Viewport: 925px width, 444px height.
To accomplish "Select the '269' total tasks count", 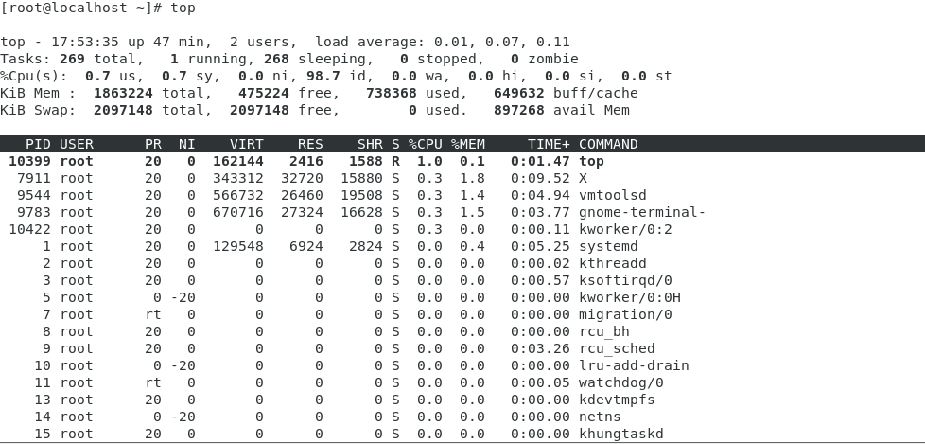I will [x=72, y=59].
